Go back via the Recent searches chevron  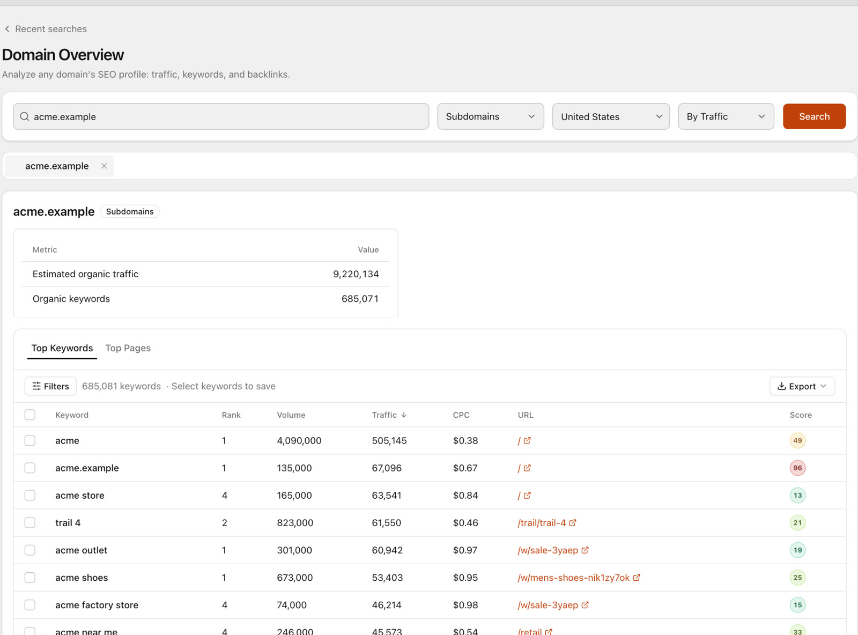(7, 29)
